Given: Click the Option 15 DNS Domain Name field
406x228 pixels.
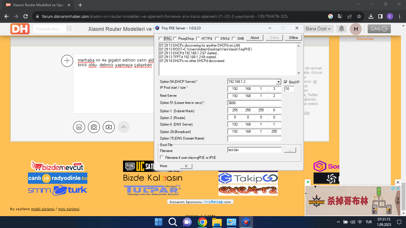Looking at the screenshot, I should click(x=254, y=139).
